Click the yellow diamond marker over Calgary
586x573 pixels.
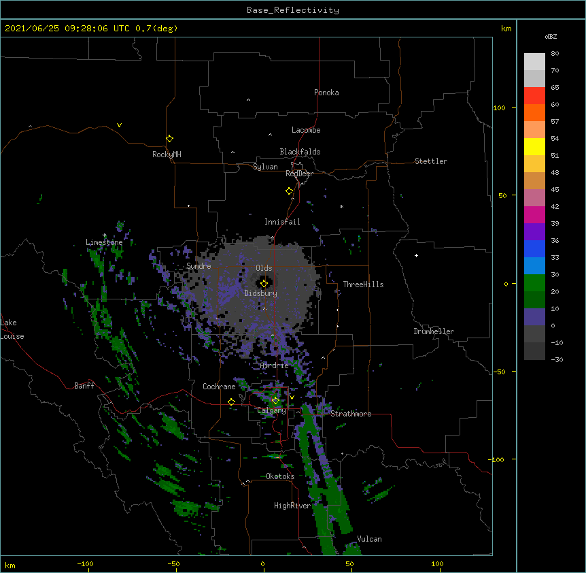(x=275, y=401)
